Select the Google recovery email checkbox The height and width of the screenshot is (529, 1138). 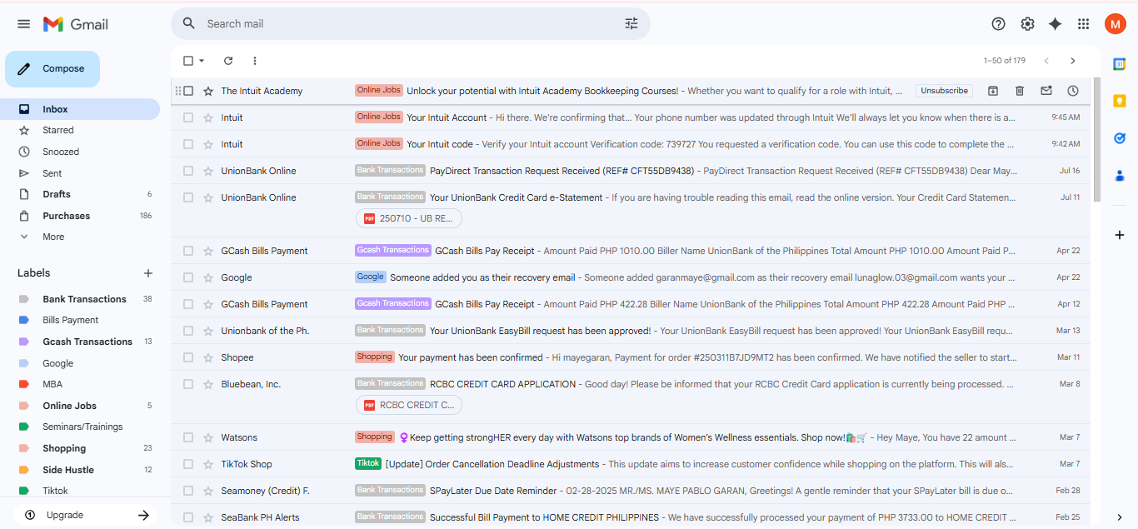click(x=188, y=277)
